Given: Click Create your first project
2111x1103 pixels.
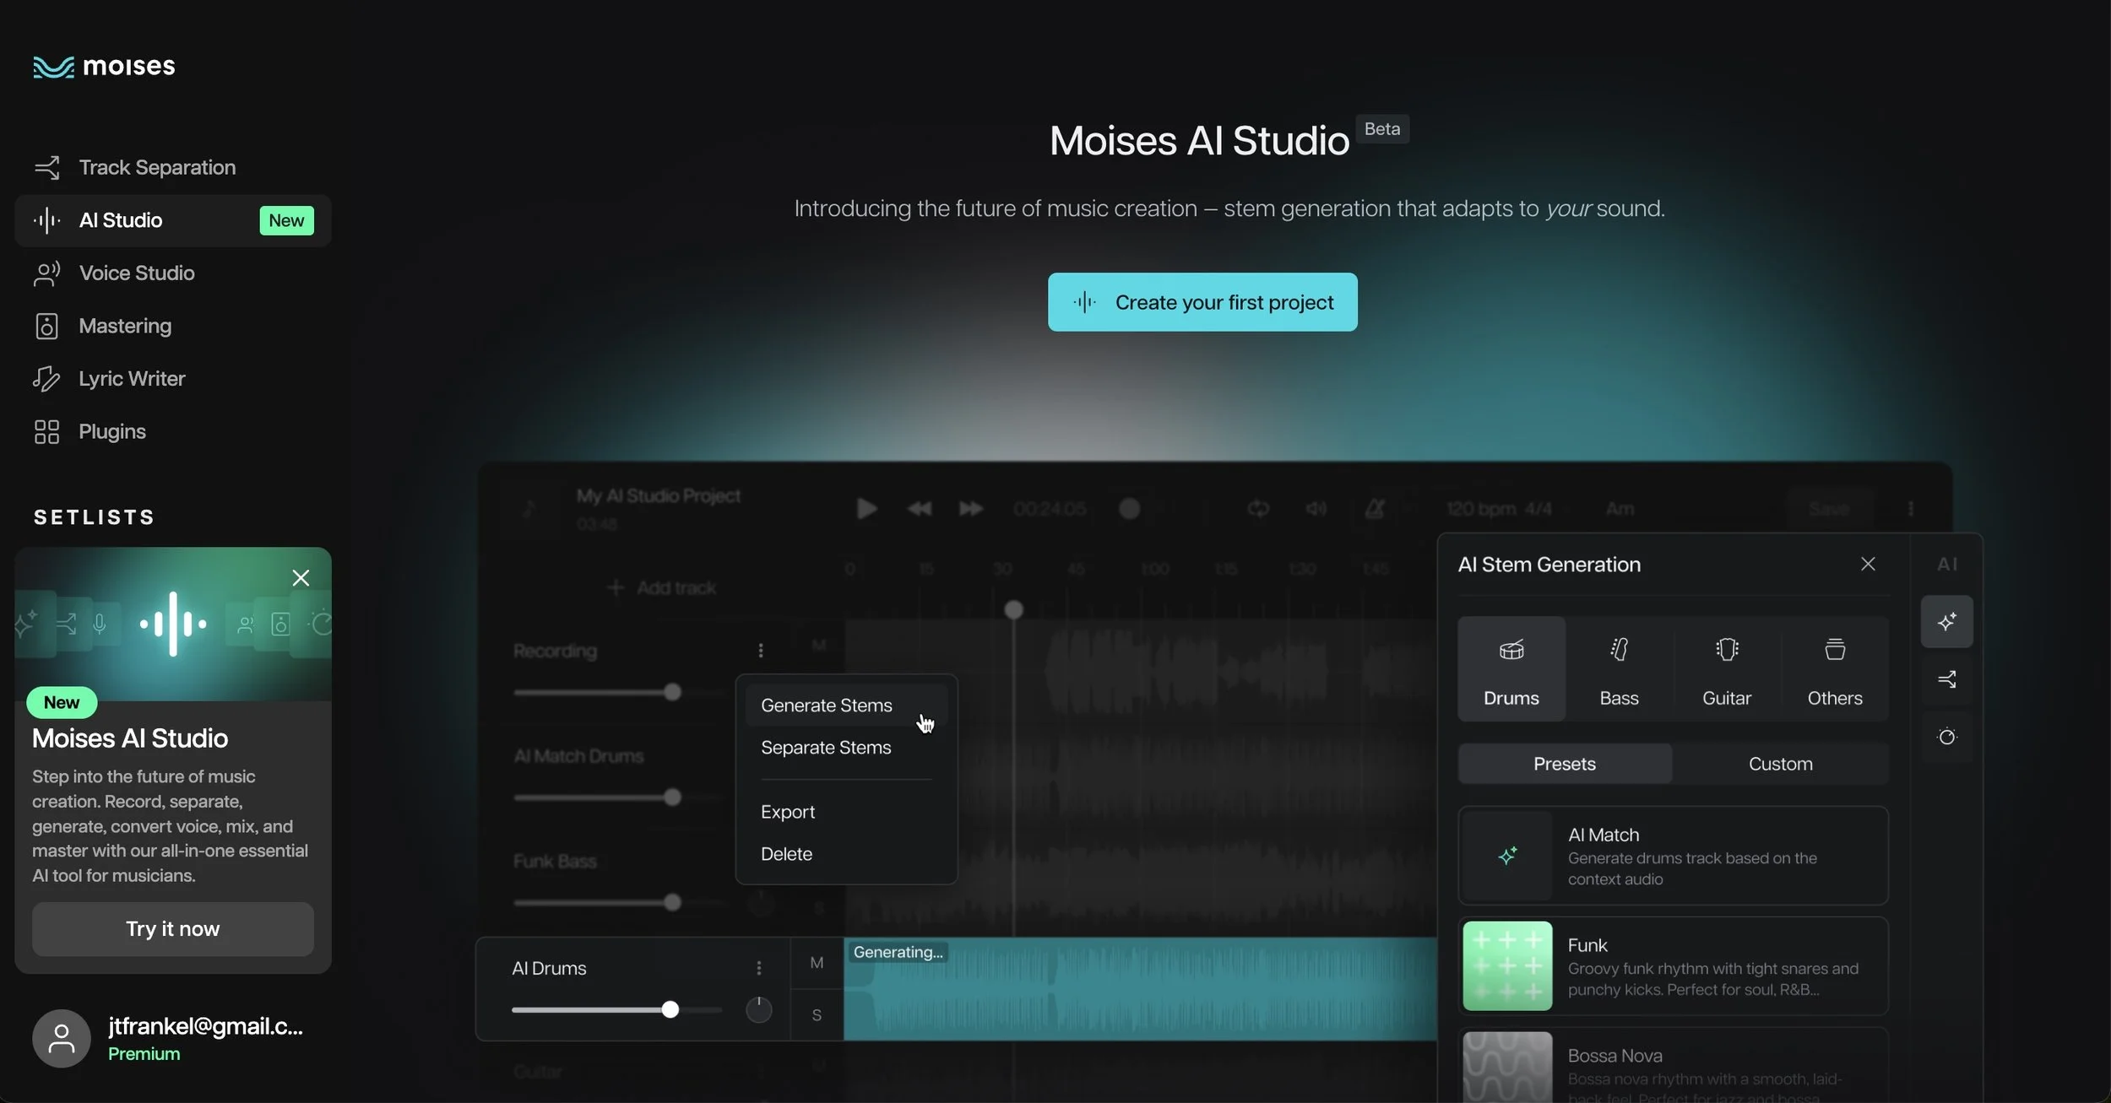Looking at the screenshot, I should [1202, 302].
